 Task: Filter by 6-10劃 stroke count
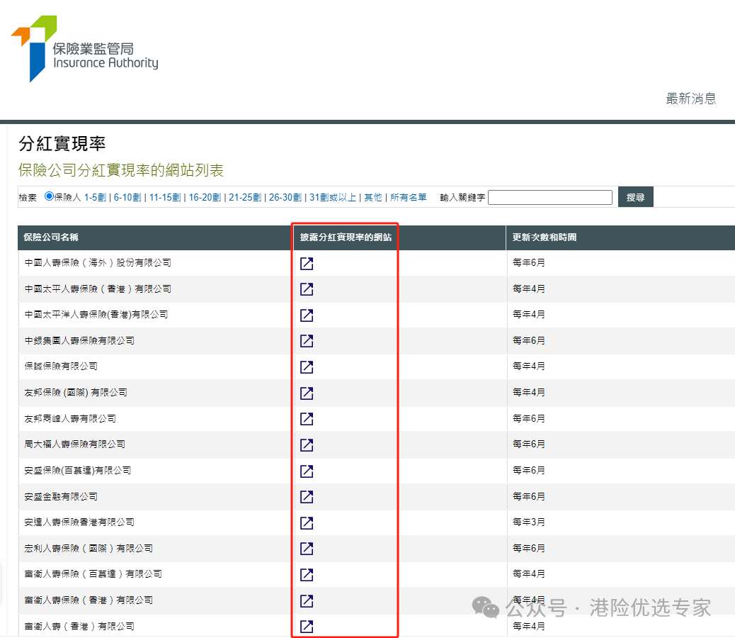pyautogui.click(x=127, y=198)
